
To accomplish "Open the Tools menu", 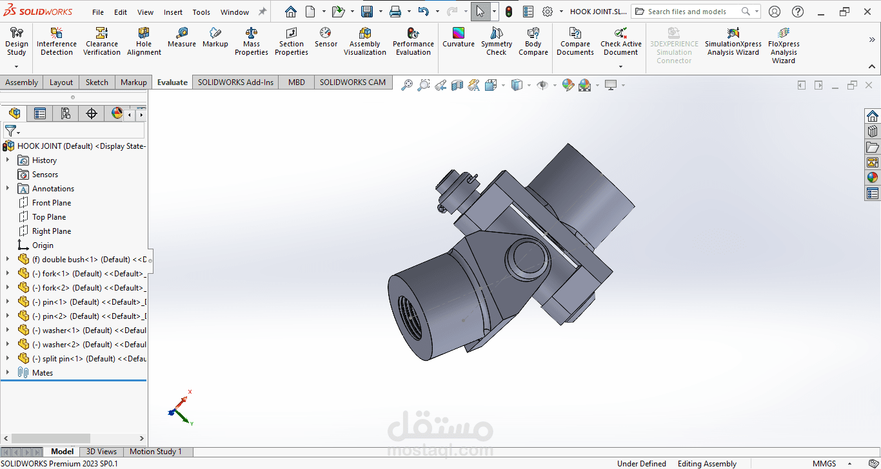I will point(201,12).
